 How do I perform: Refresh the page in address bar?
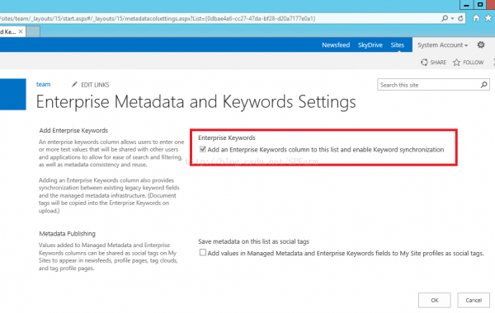point(460,18)
